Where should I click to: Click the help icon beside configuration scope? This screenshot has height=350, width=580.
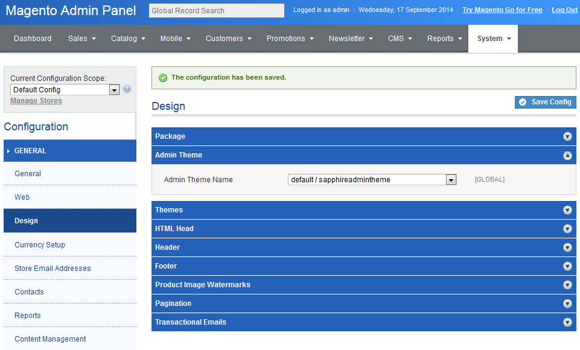coord(127,89)
